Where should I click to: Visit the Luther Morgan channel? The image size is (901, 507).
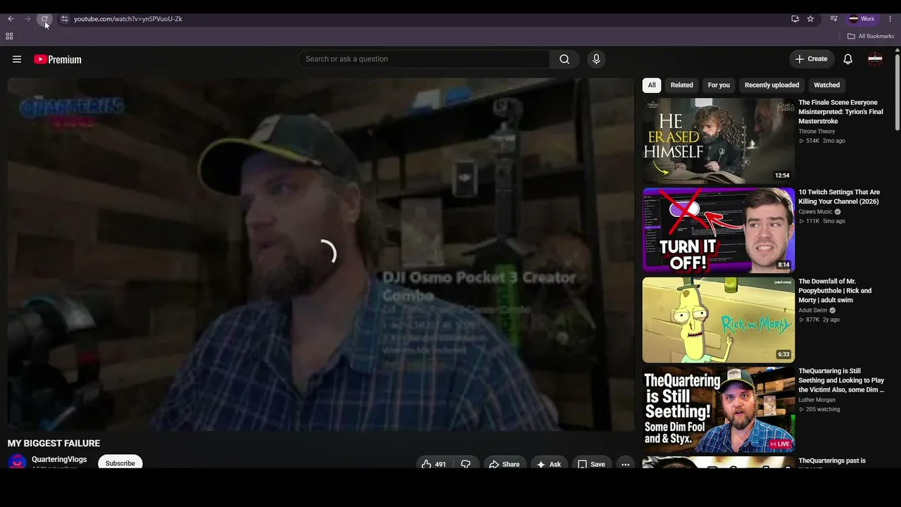pos(817,400)
